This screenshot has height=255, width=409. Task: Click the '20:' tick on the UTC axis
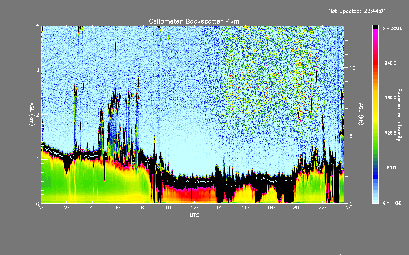tap(297, 208)
